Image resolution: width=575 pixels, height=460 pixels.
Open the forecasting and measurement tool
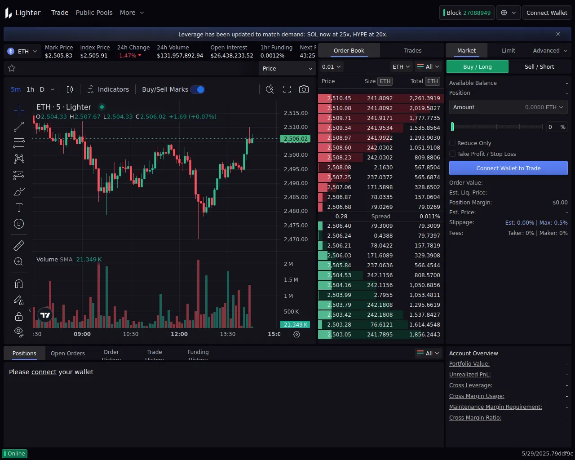[19, 175]
